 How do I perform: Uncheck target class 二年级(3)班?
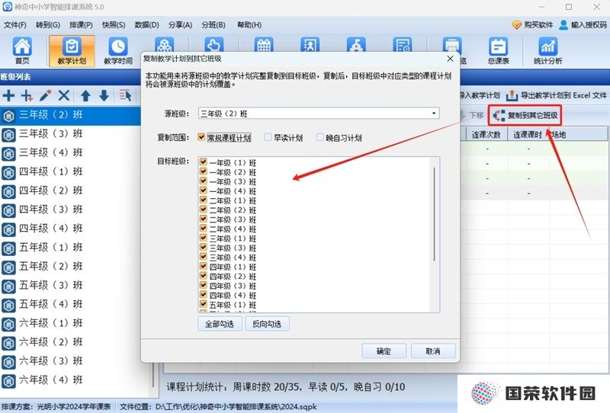[x=203, y=219]
